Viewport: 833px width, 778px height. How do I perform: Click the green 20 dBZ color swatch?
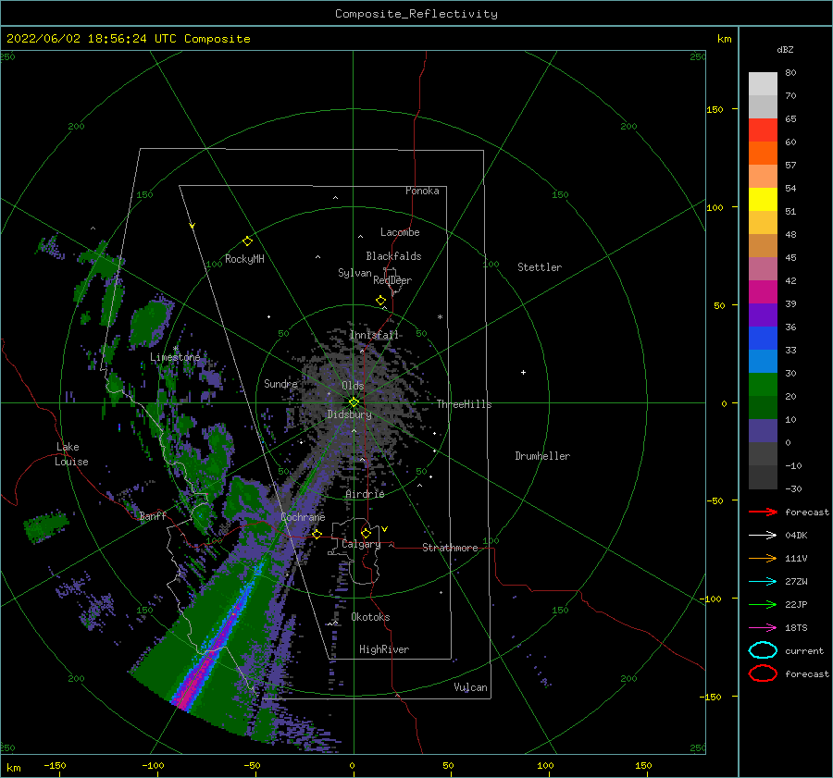(x=763, y=384)
